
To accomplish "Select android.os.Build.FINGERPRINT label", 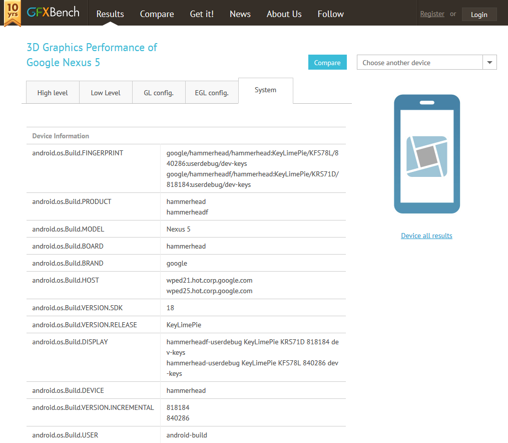I will point(78,153).
